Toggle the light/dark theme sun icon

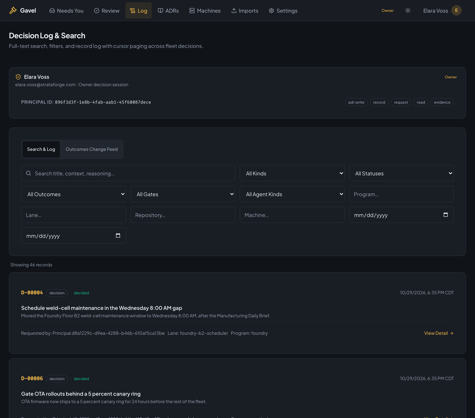(408, 11)
